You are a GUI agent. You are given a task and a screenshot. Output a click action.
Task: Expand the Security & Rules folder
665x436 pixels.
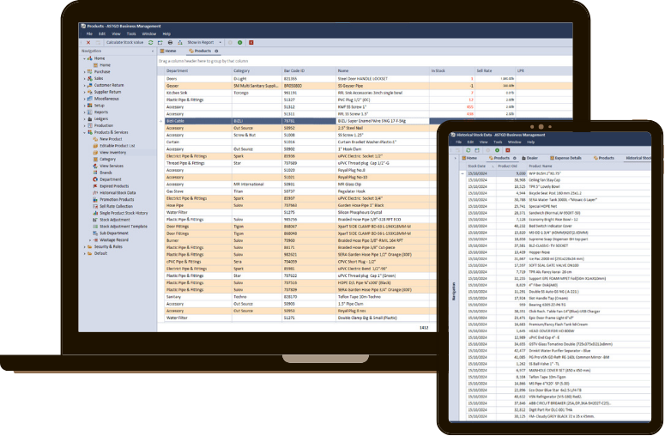click(x=84, y=247)
